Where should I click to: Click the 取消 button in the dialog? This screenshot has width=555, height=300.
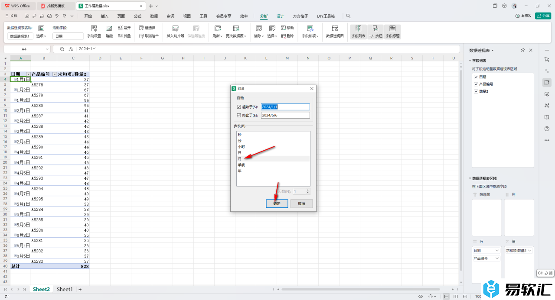click(301, 203)
